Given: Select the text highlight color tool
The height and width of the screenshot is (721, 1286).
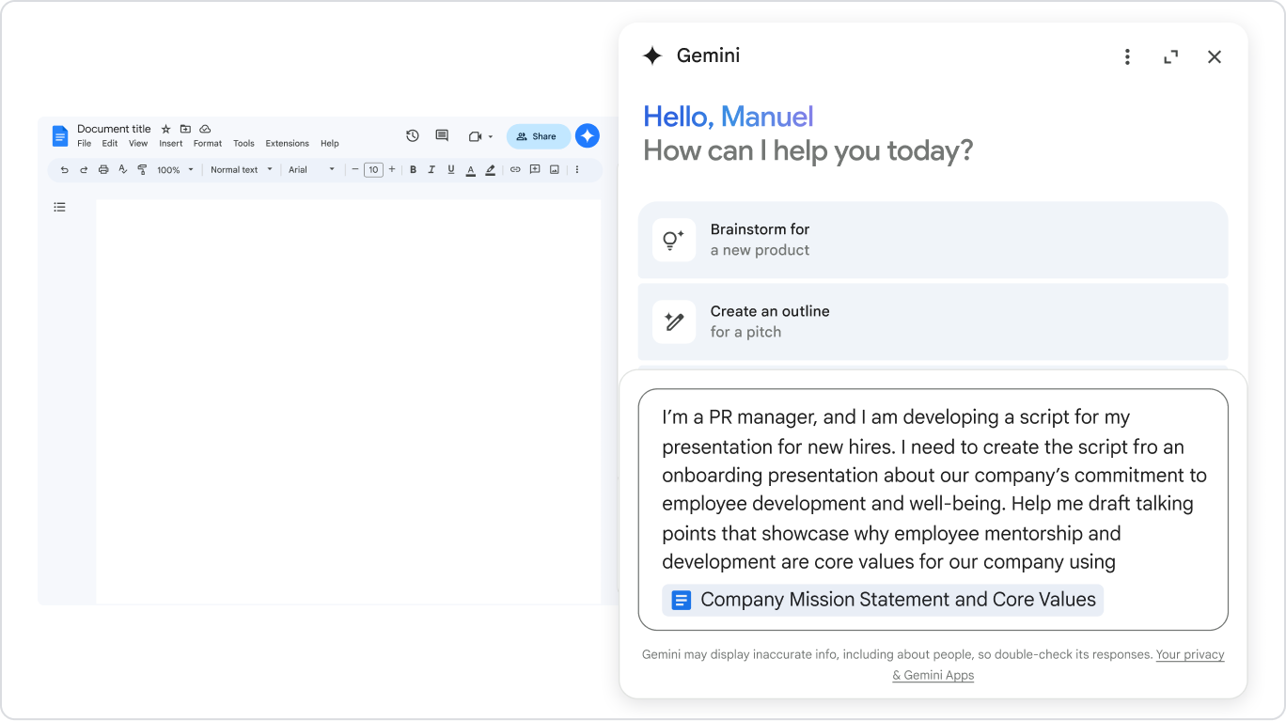Looking at the screenshot, I should coord(490,170).
